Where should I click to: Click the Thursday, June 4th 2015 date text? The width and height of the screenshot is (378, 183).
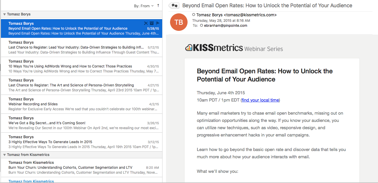[221, 93]
